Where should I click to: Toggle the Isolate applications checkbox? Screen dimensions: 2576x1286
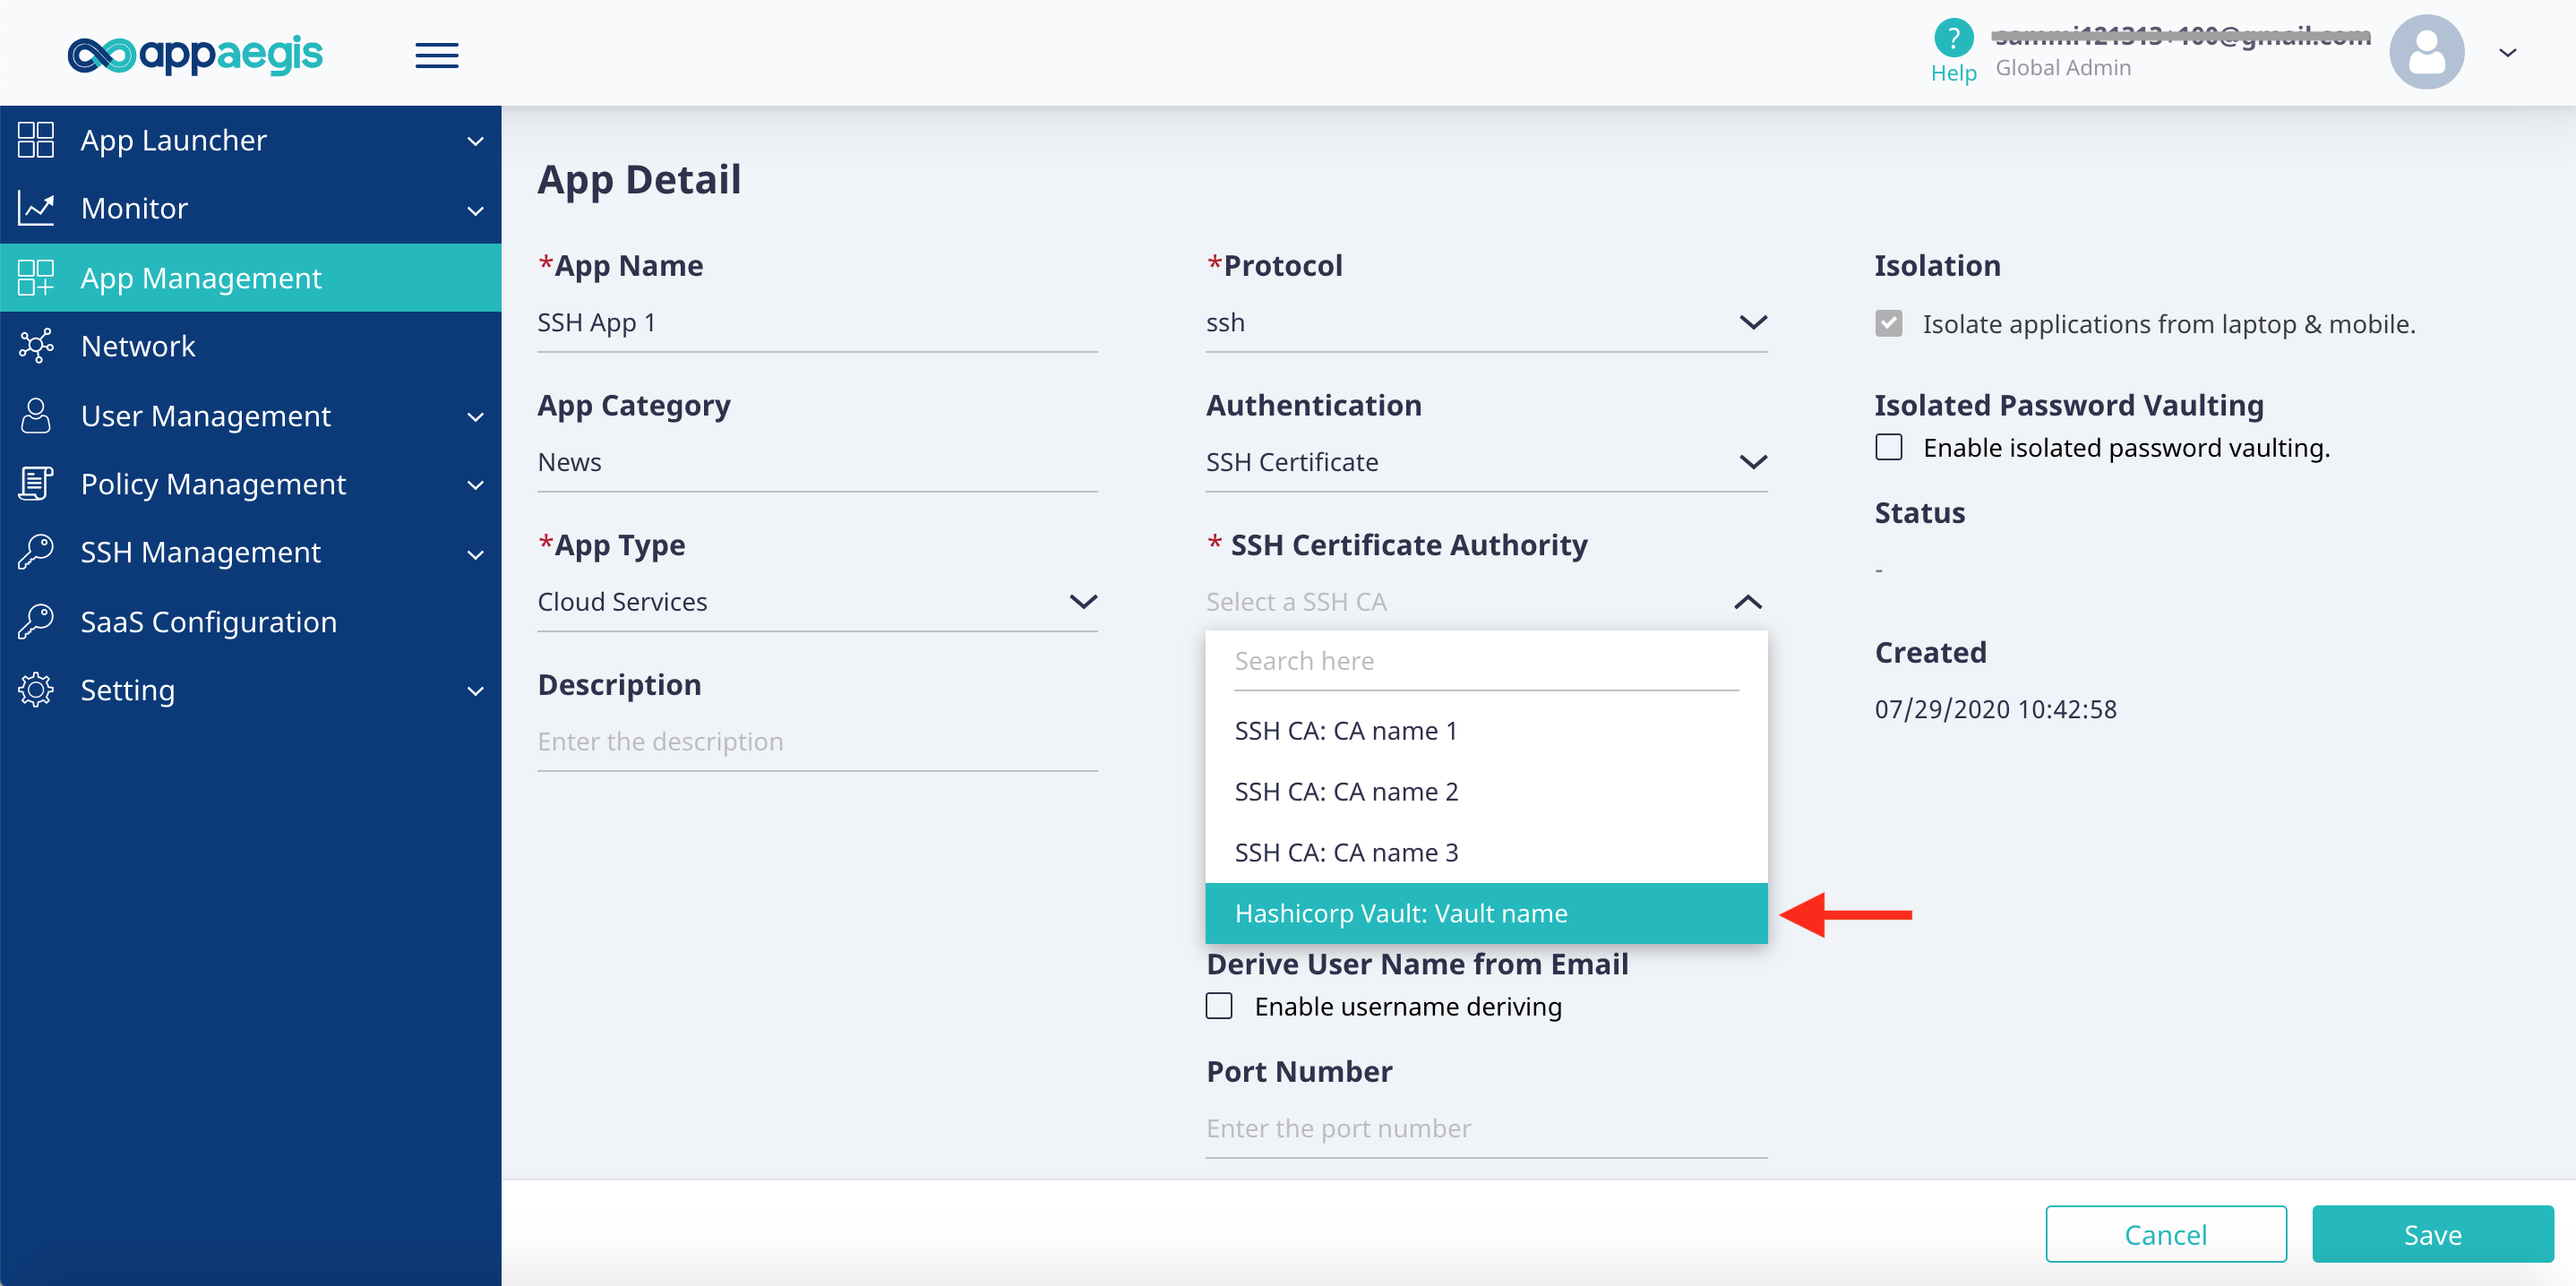(1888, 324)
